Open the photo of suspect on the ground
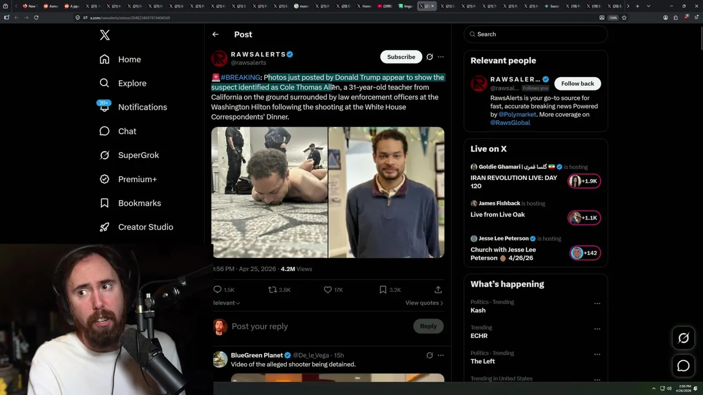The image size is (703, 395). point(269,193)
